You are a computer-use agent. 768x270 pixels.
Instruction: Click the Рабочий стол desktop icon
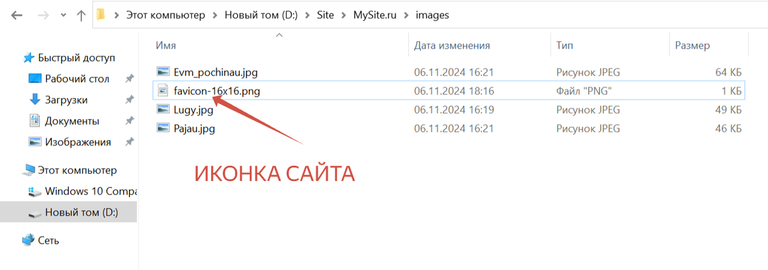pyautogui.click(x=35, y=79)
